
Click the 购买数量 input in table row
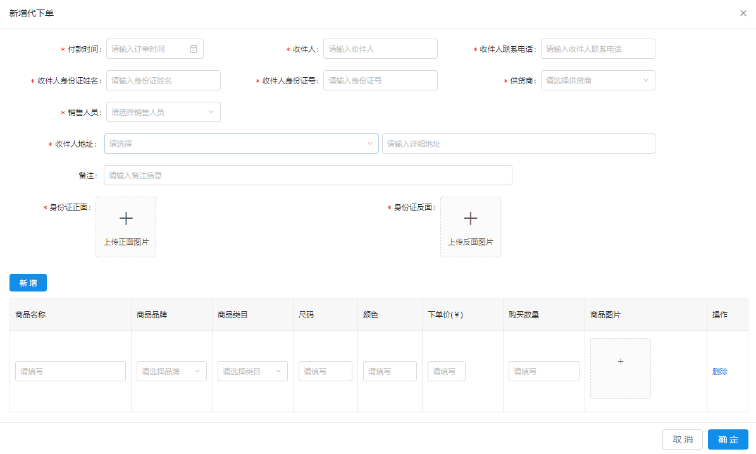tap(544, 371)
